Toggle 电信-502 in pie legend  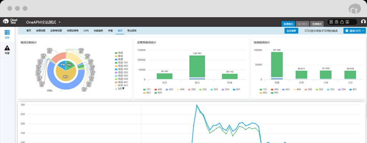coord(121,73)
